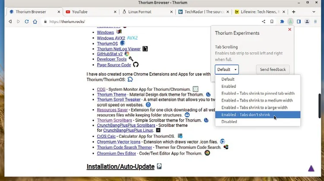Choose the Disabled option in the list
This screenshot has height=181, width=324.
tap(229, 122)
